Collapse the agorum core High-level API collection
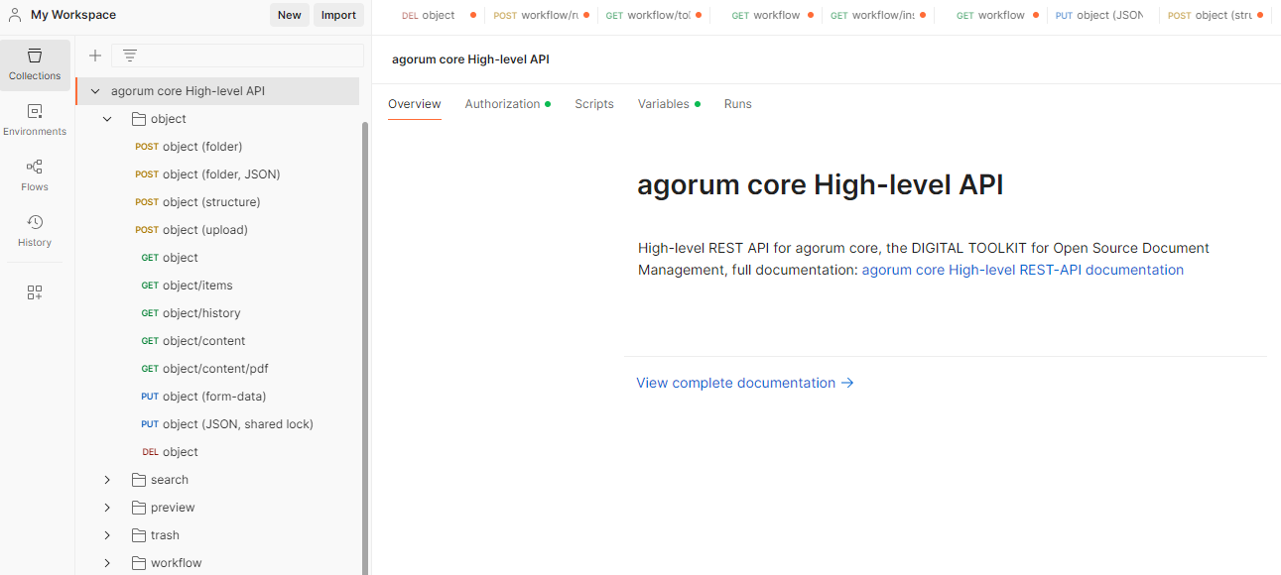Screen dimensions: 1281x575 click(x=95, y=91)
